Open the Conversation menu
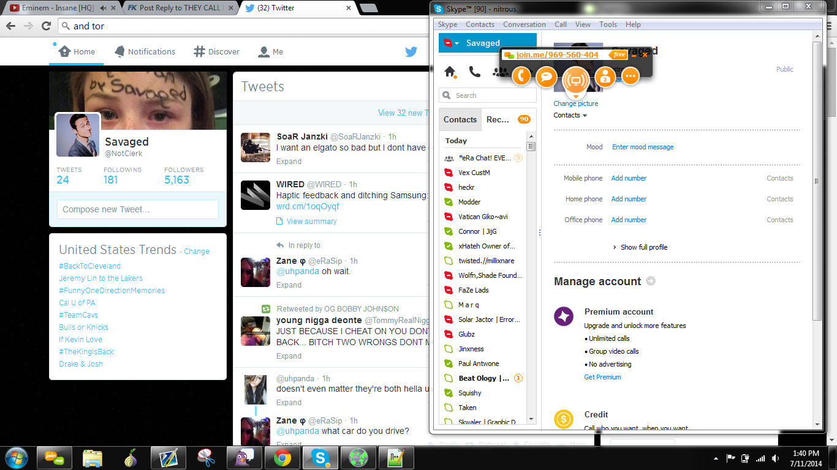The width and height of the screenshot is (837, 470). pyautogui.click(x=525, y=24)
